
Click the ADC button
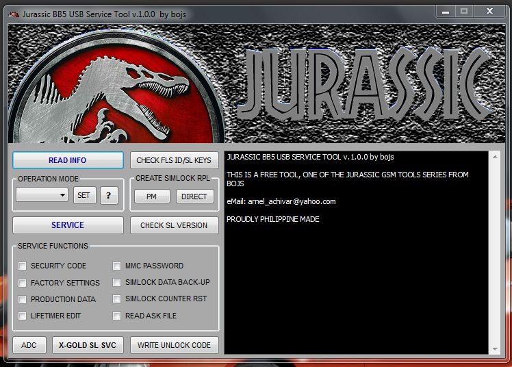pyautogui.click(x=29, y=345)
